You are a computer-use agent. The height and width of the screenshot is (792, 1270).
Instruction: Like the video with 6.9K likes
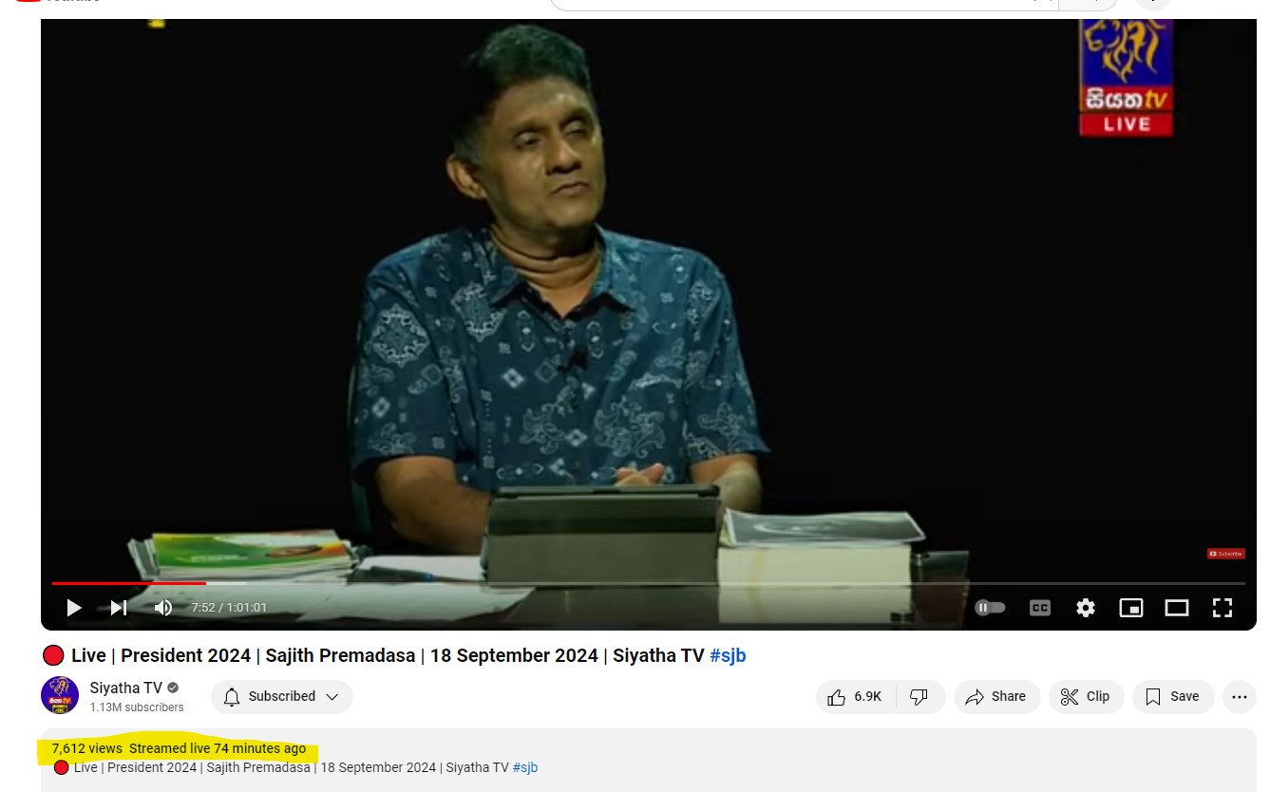click(857, 696)
